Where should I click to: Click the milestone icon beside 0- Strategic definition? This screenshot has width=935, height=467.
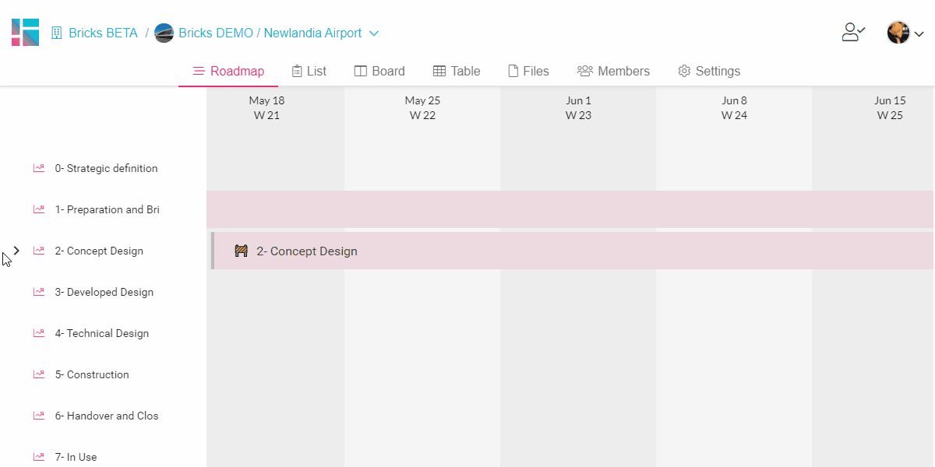pyautogui.click(x=39, y=168)
